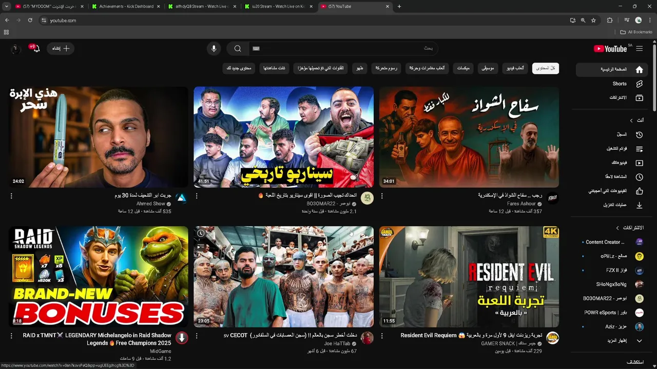Go to Home (الصفحة الرئيسية) in sidebar
The width and height of the screenshot is (657, 369).
click(611, 69)
